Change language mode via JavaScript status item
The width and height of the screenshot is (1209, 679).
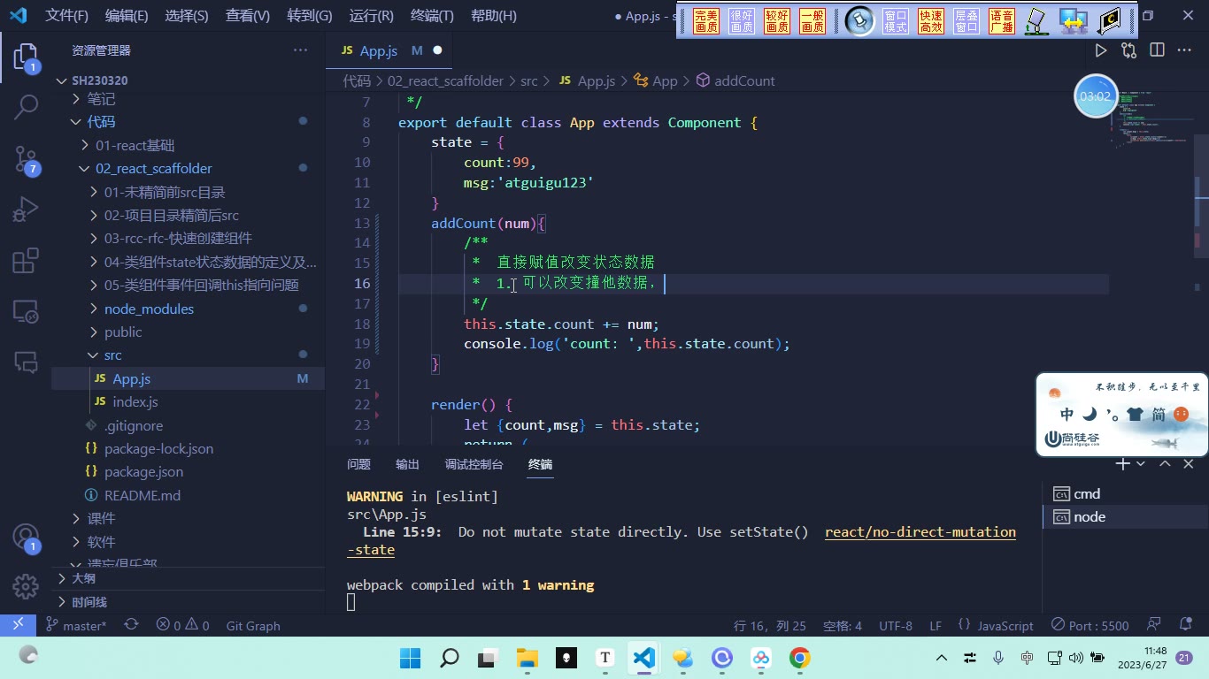tap(1005, 625)
